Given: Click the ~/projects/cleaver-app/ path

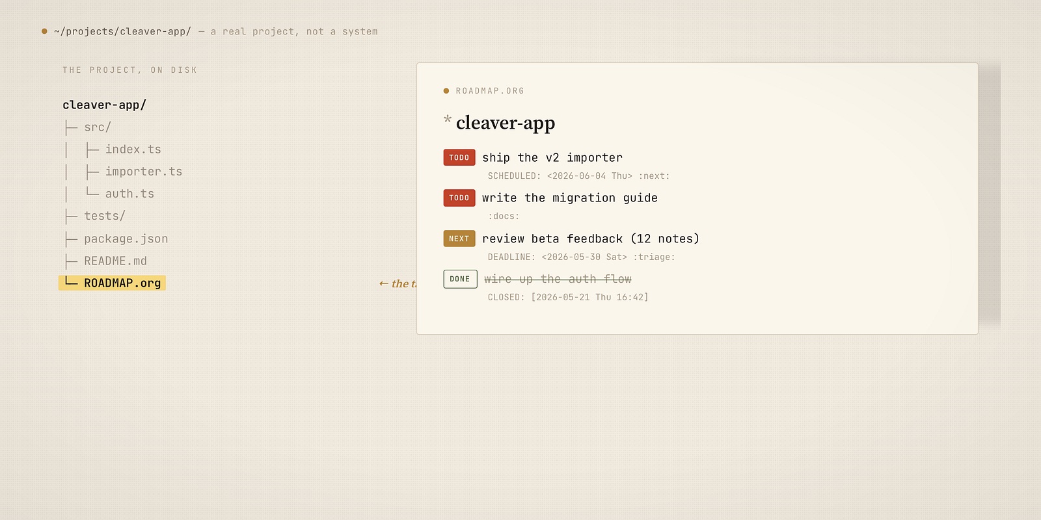Looking at the screenshot, I should (123, 31).
